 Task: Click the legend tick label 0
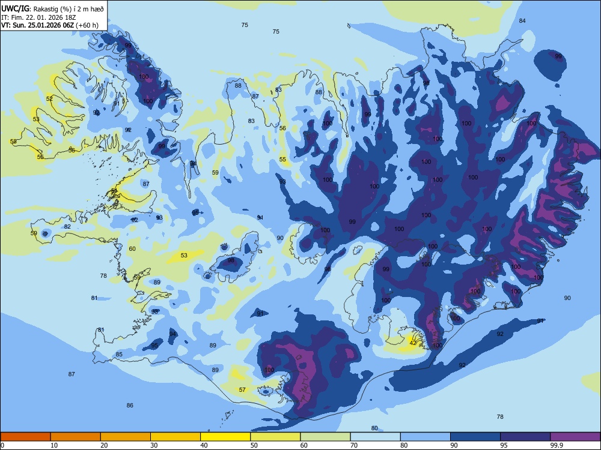pos(2,445)
